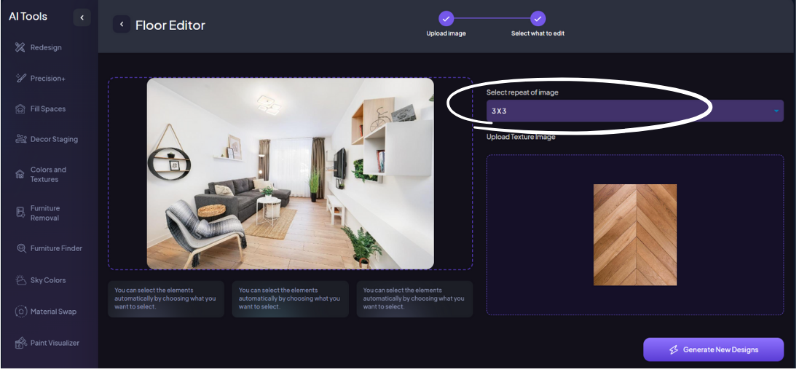Open Colors and Textures icon
The image size is (799, 372).
[20, 175]
